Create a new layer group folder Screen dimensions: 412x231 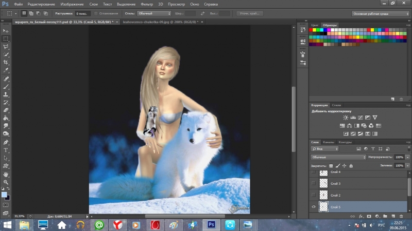pos(385,216)
